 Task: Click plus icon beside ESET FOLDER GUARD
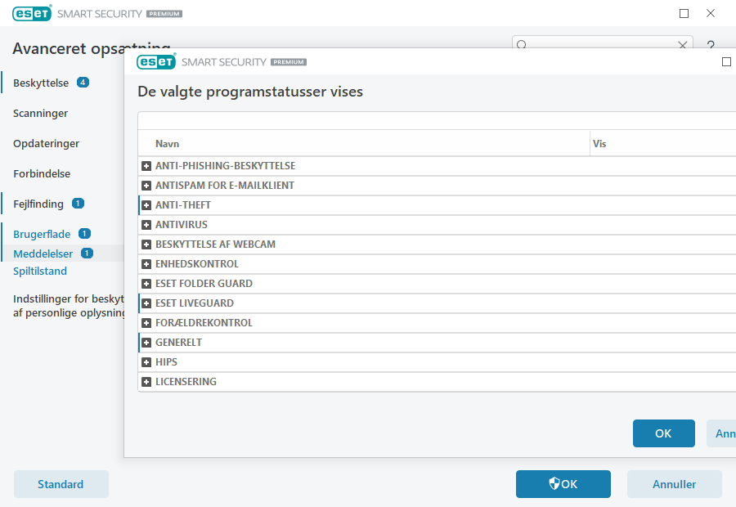pyautogui.click(x=147, y=284)
